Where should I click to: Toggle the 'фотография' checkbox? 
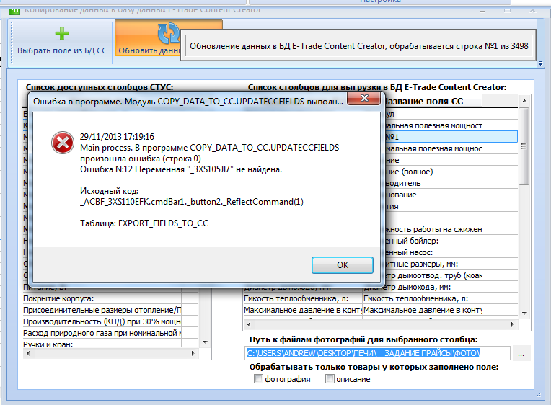point(258,378)
